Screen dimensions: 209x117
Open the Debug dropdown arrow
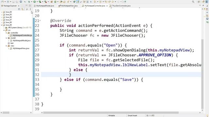(32, 2)
